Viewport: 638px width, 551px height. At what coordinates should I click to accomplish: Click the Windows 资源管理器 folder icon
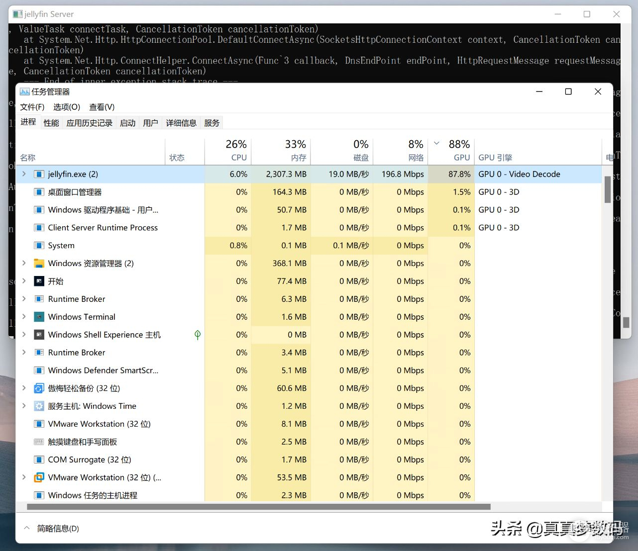39,264
